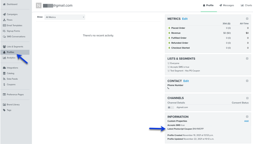253x144 pixels.
Task: Click the Email Templates icon
Action: pos(4,25)
